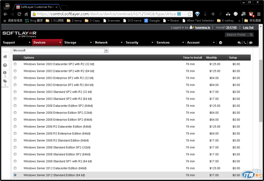Click the music note extension icon

coord(243,14)
